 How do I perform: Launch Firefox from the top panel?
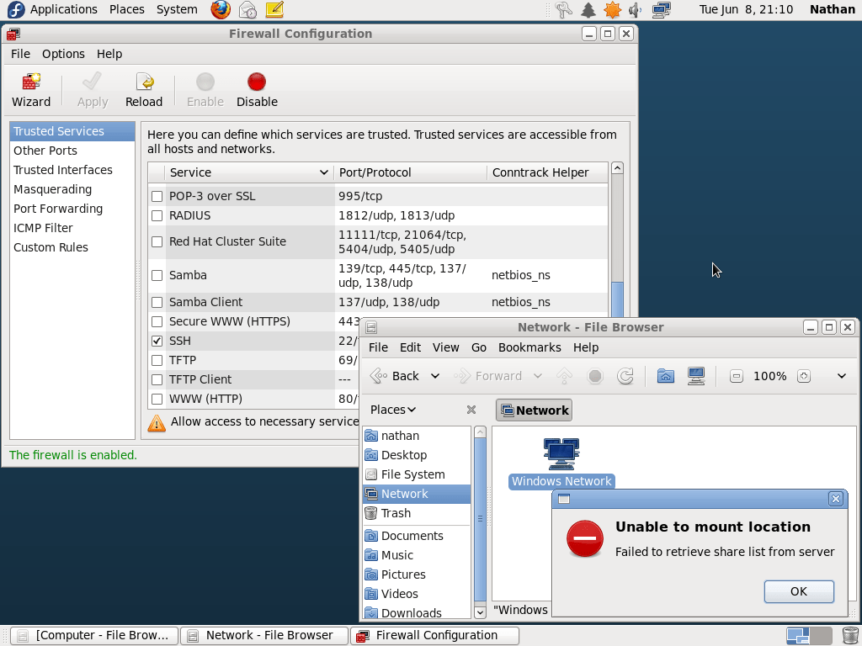219,9
